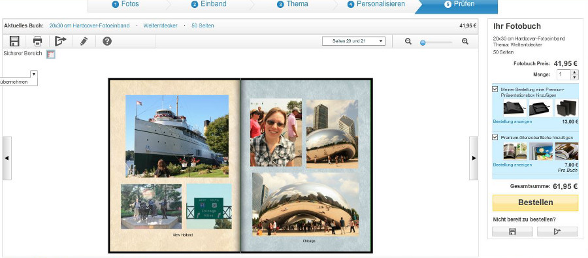The height and width of the screenshot is (258, 588).
Task: Click Bestellung anzeigen under Glanzoberfläche
Action: coord(512,165)
